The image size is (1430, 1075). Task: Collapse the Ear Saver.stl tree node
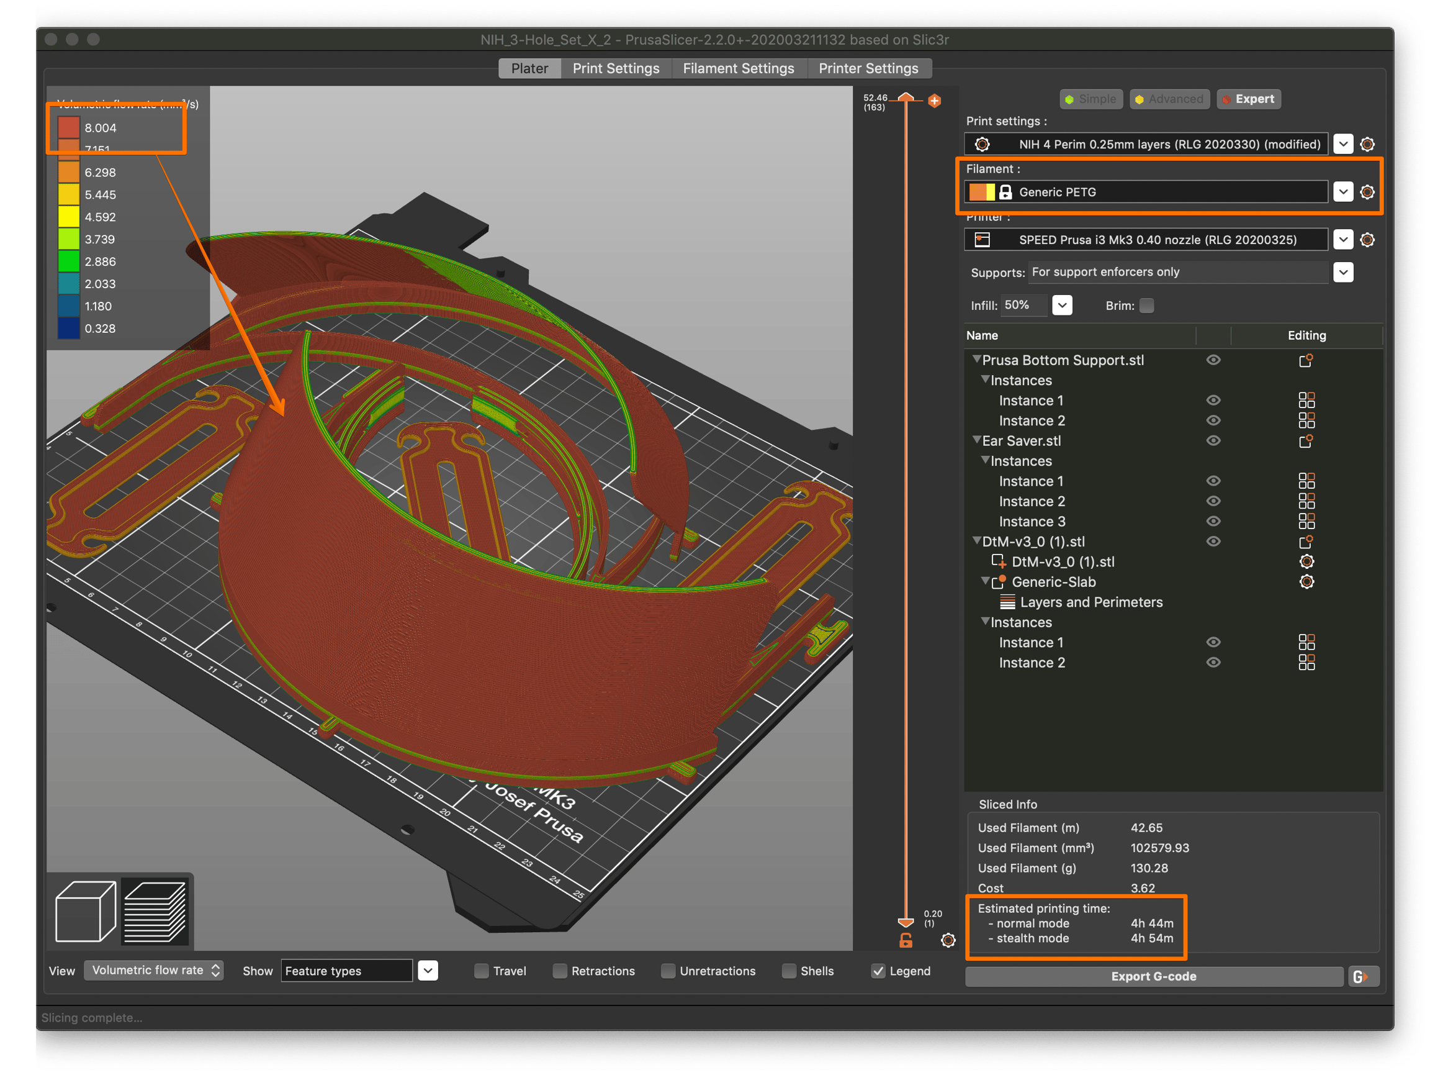977,440
